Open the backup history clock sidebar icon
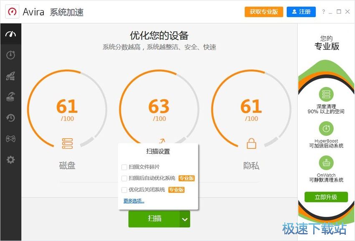Screen dimensions: 355x241 tap(10, 118)
